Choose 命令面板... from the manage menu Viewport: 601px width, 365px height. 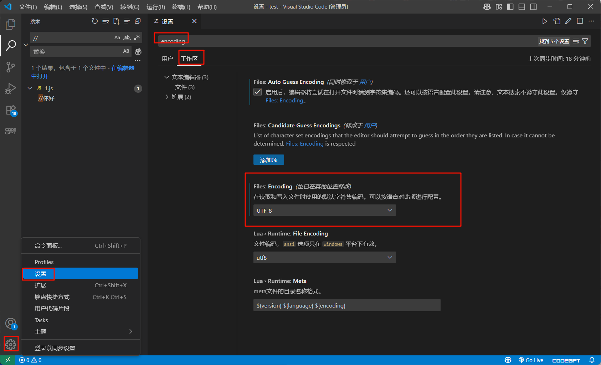point(81,246)
